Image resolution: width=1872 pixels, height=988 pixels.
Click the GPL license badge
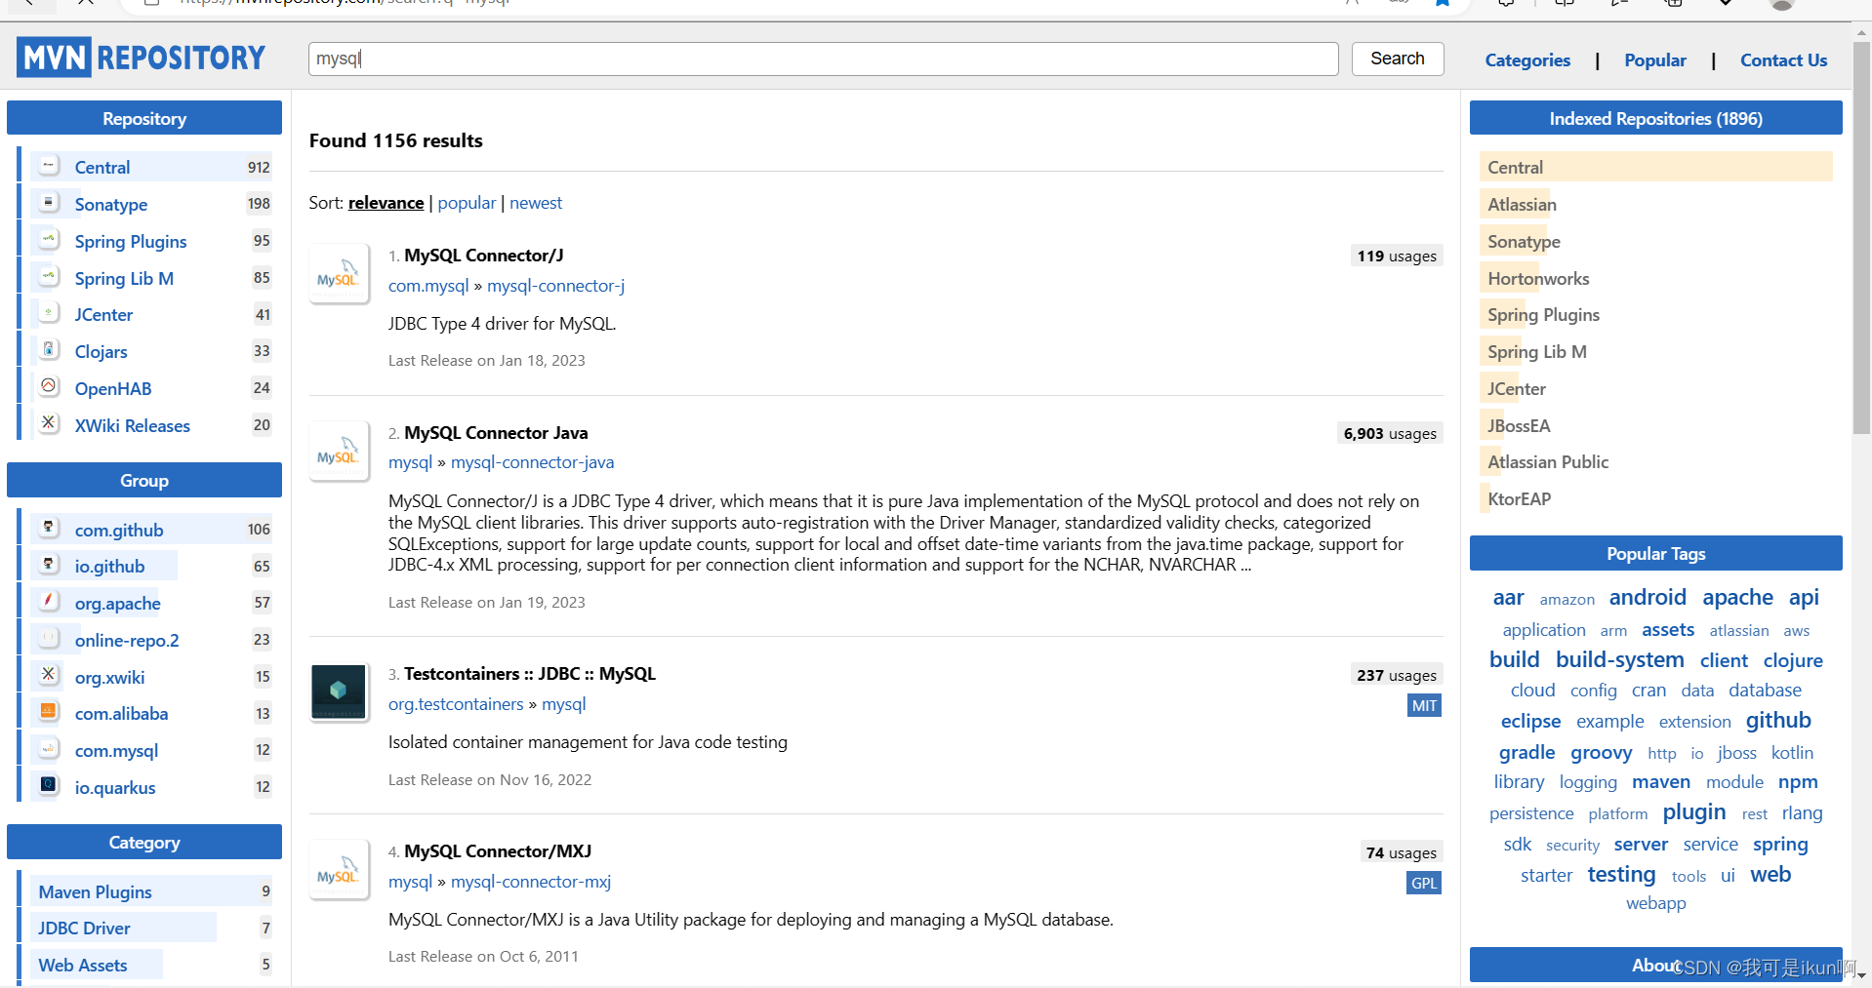(1424, 884)
